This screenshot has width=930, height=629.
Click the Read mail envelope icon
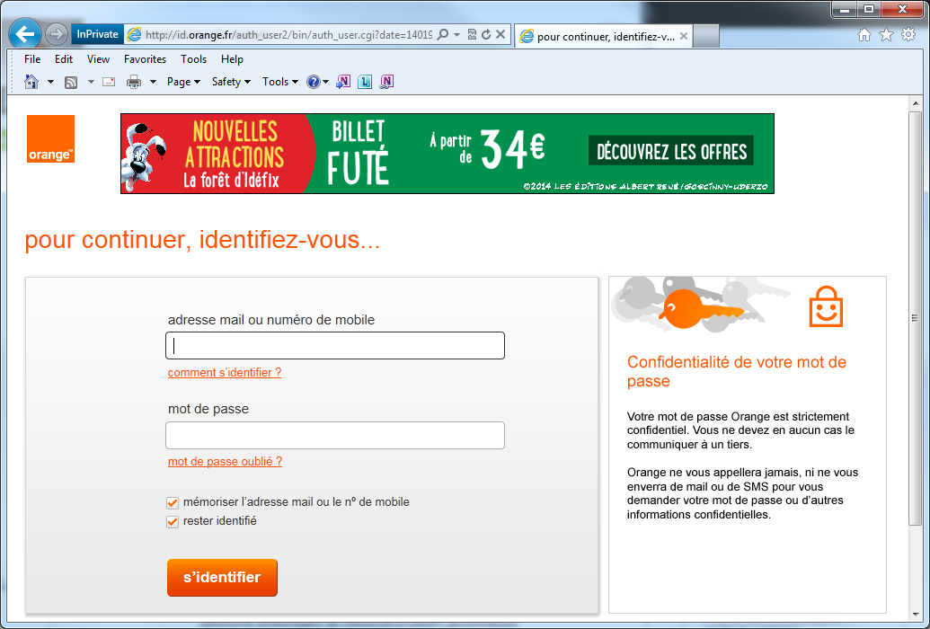pos(109,82)
